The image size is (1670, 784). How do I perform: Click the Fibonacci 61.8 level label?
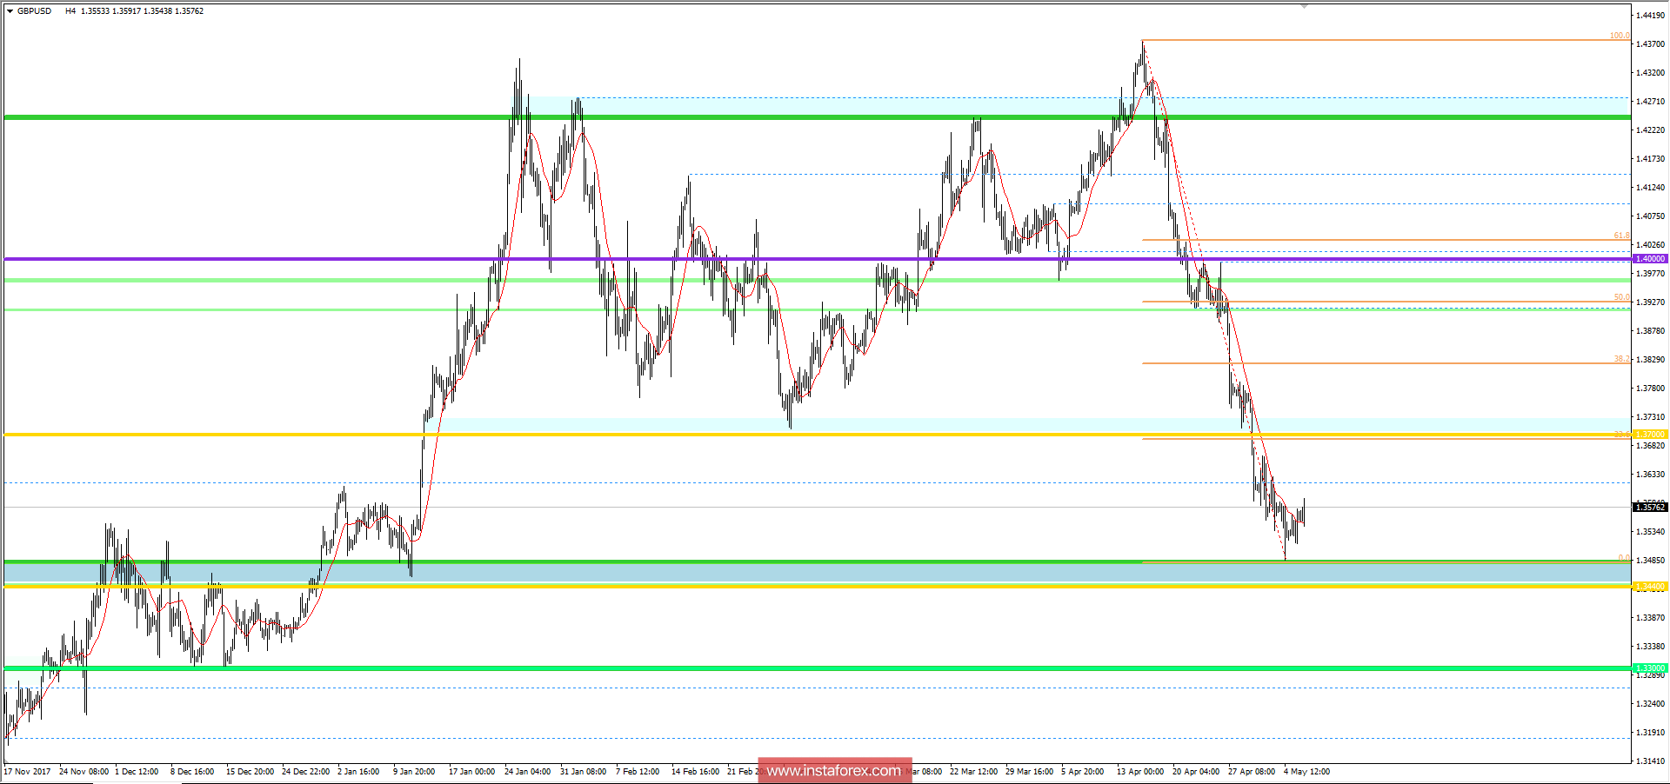point(1621,236)
